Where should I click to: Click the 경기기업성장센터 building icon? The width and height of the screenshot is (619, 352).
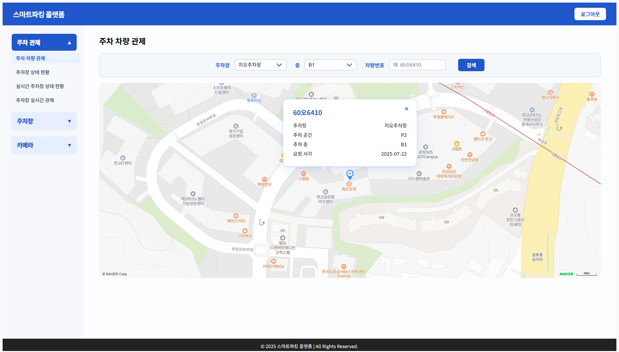click(x=236, y=126)
